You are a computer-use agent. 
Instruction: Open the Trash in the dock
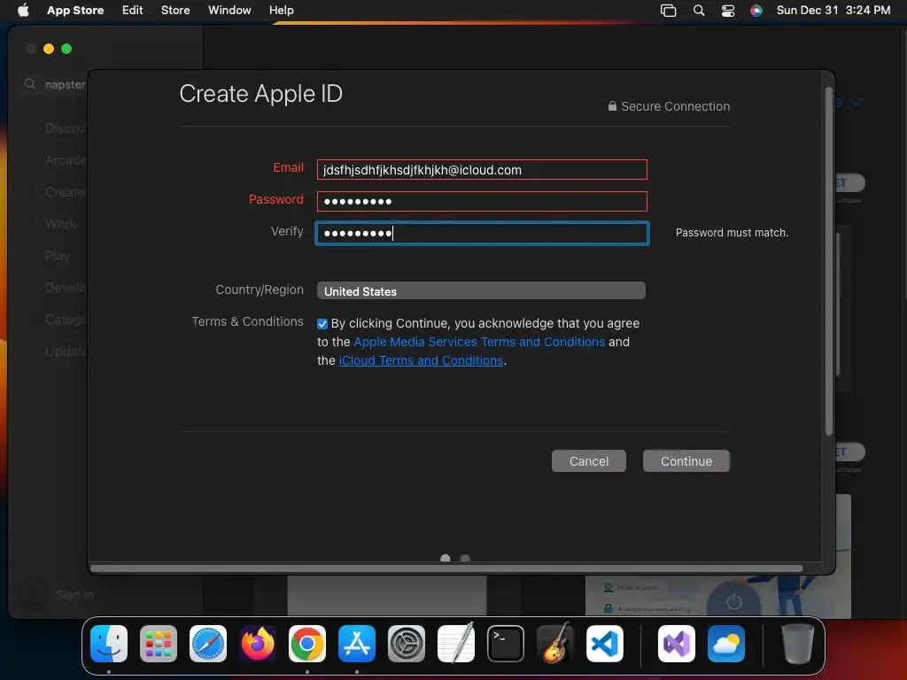pyautogui.click(x=798, y=644)
